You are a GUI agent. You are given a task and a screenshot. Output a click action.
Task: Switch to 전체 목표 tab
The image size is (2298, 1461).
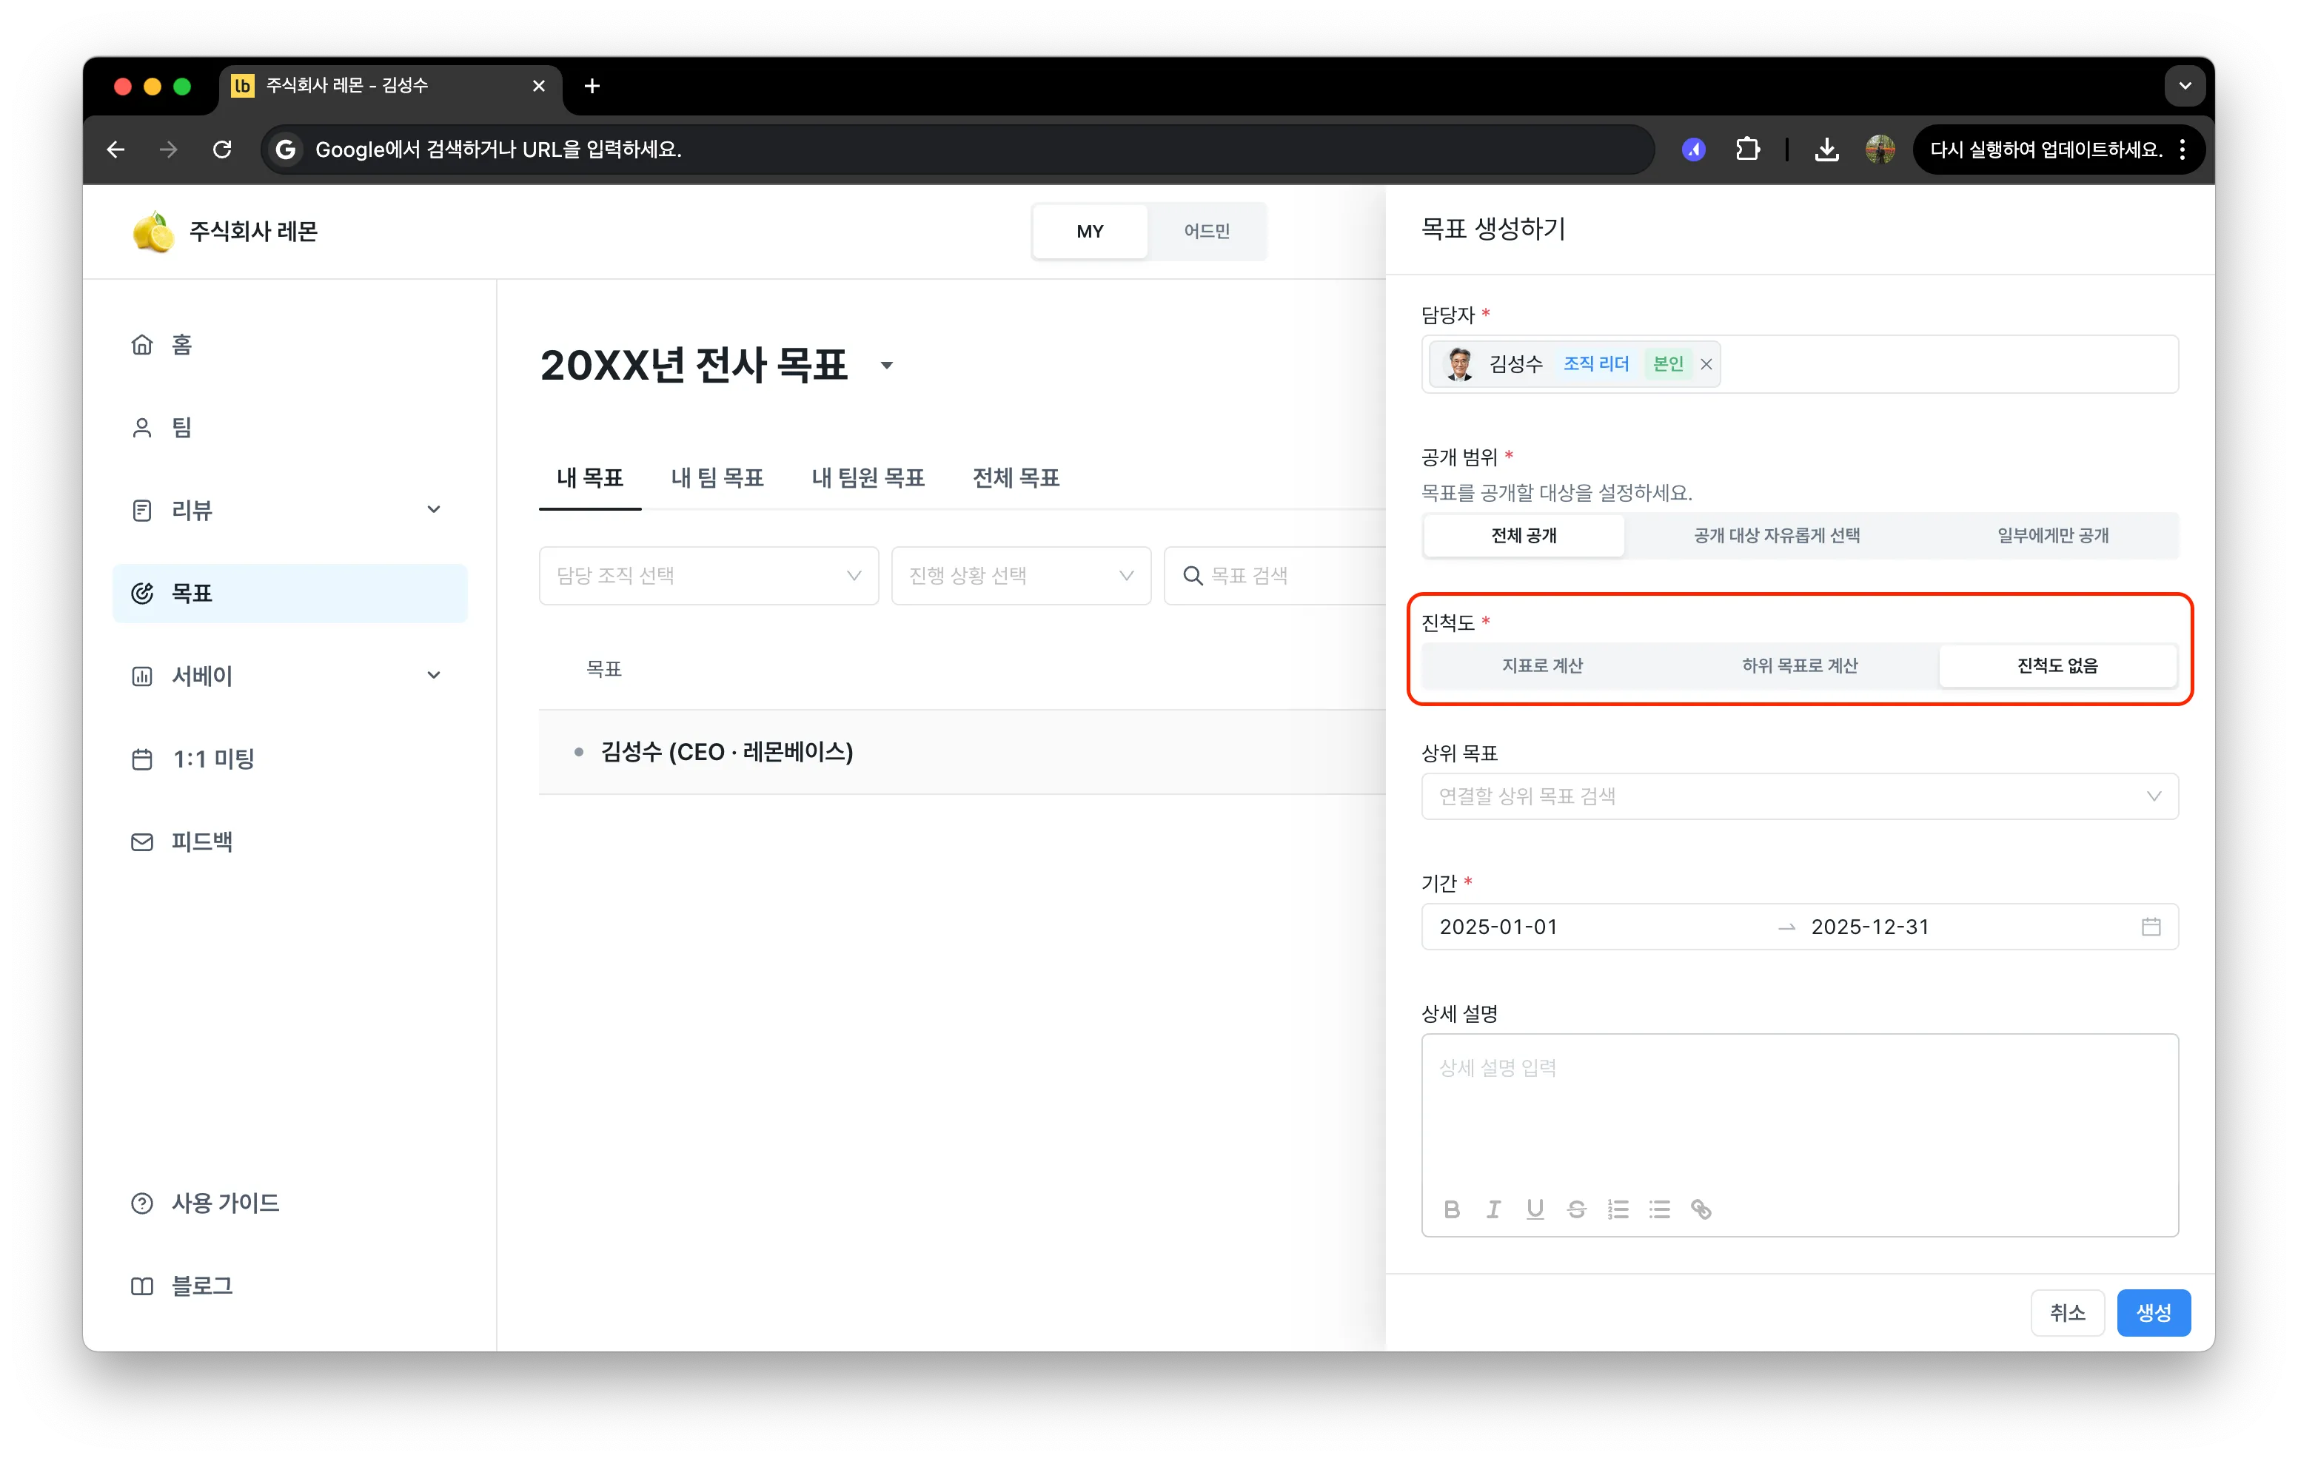1016,478
